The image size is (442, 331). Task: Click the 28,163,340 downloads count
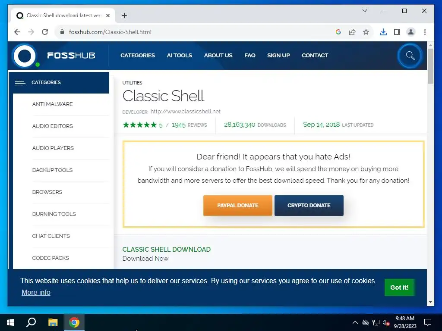pyautogui.click(x=240, y=125)
